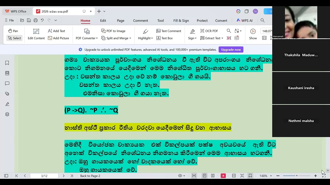Click the Upgrade now button
330x185 pixels.
pyautogui.click(x=231, y=50)
